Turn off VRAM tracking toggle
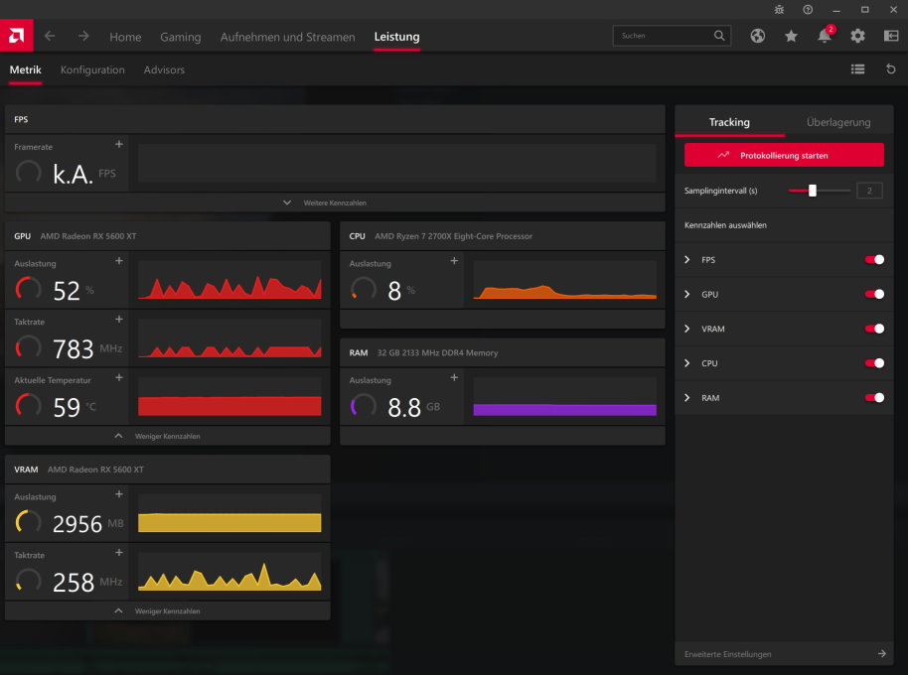The width and height of the screenshot is (908, 675). pyautogui.click(x=874, y=329)
